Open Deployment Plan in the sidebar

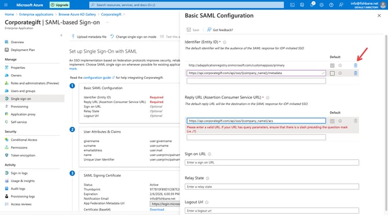point(23,50)
